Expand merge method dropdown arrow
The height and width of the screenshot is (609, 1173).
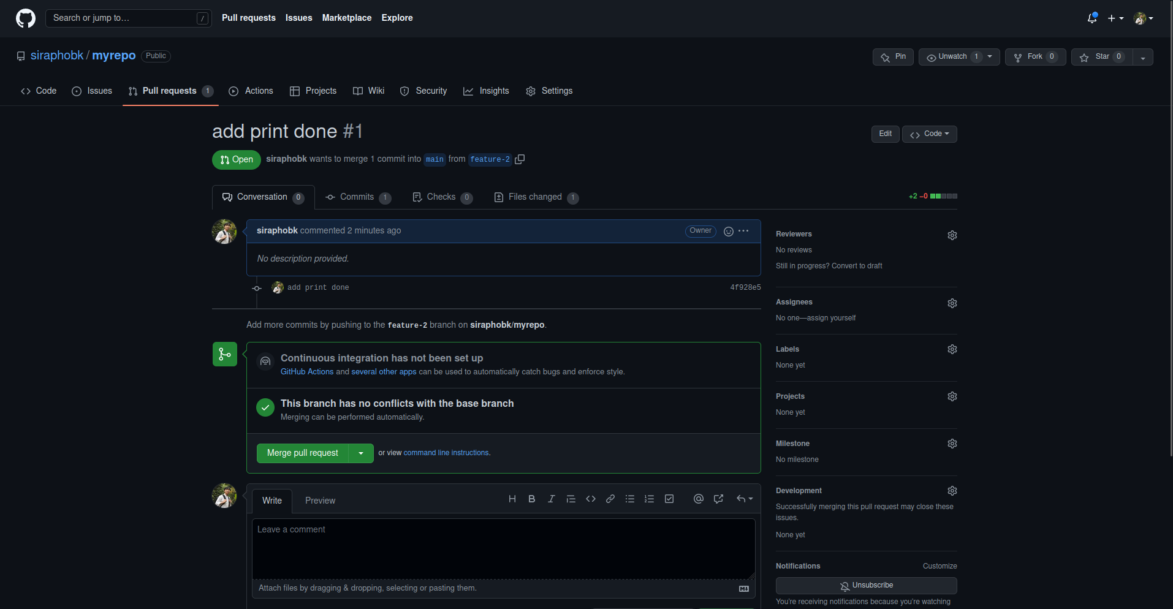coord(361,453)
